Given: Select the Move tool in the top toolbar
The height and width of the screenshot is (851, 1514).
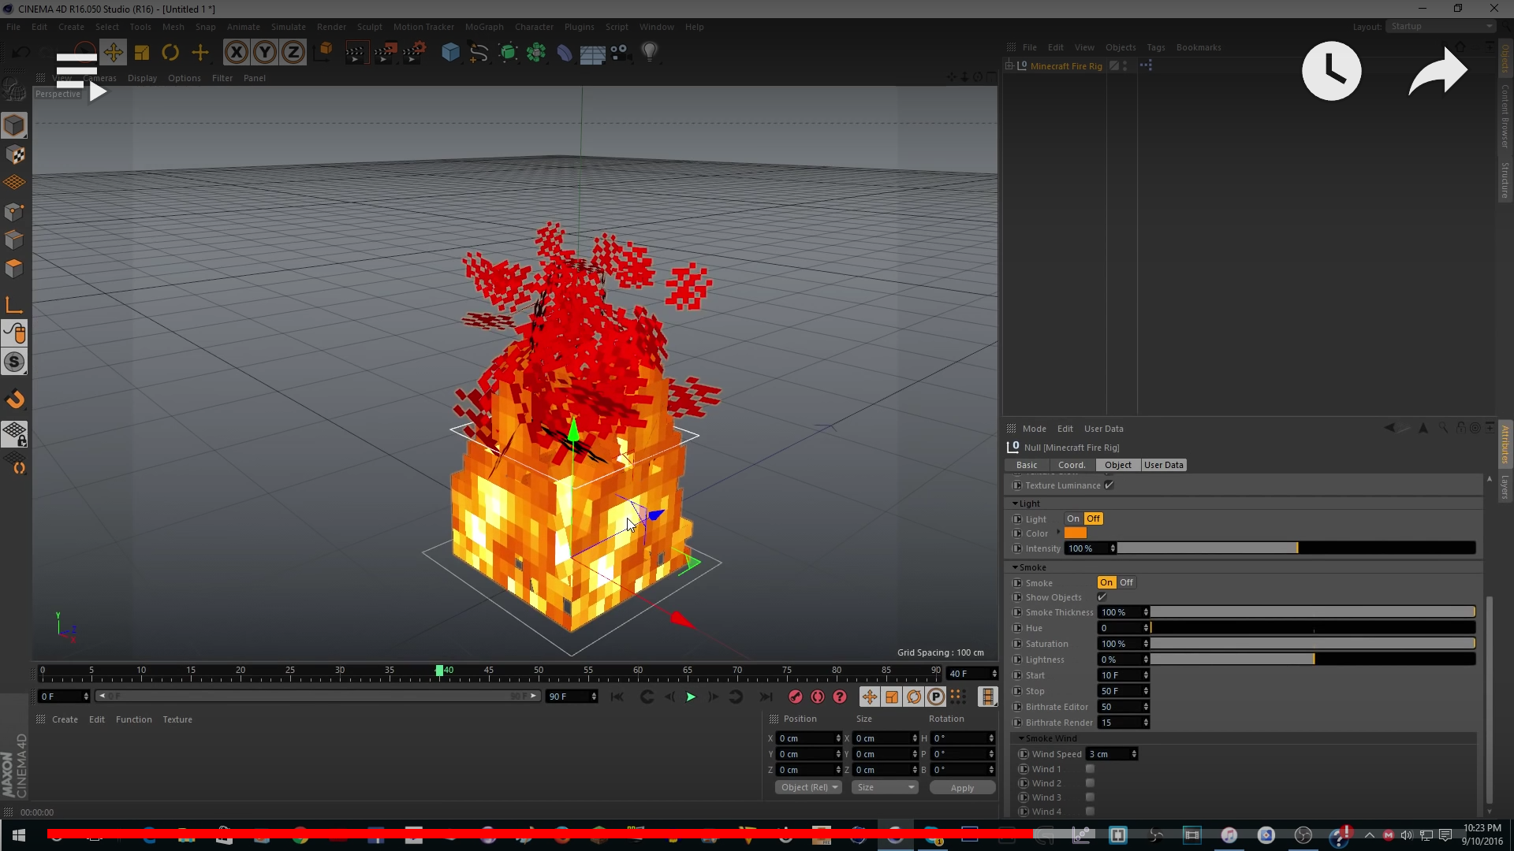Looking at the screenshot, I should point(113,53).
